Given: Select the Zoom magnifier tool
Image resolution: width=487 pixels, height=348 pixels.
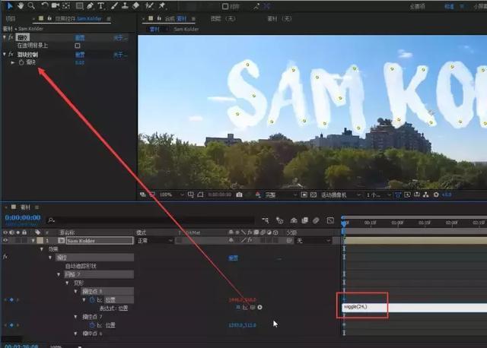Looking at the screenshot, I should 30,5.
